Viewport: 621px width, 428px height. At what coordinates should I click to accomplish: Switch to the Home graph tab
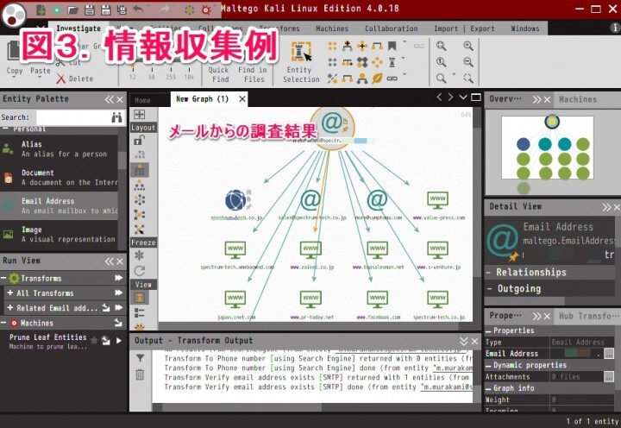tap(142, 100)
